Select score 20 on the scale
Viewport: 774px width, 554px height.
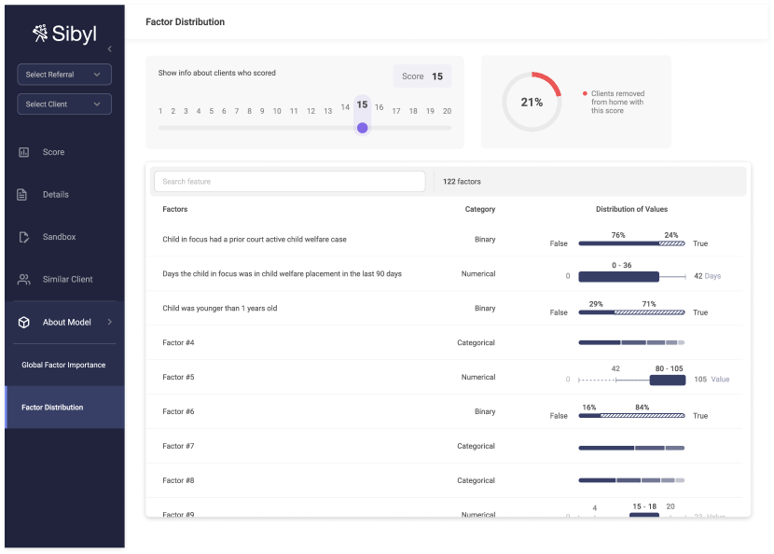click(x=447, y=111)
